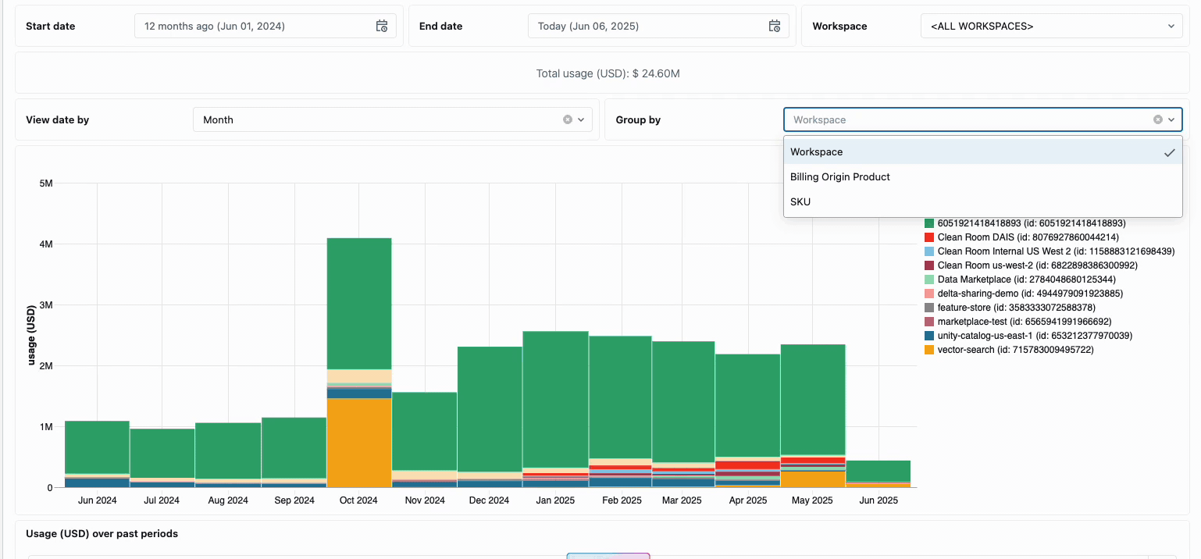The image size is (1201, 559).
Task: Pick SKU from the Group by list
Action: [x=800, y=202]
